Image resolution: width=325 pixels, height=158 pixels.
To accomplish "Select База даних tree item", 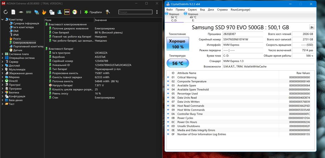I will (16, 100).
